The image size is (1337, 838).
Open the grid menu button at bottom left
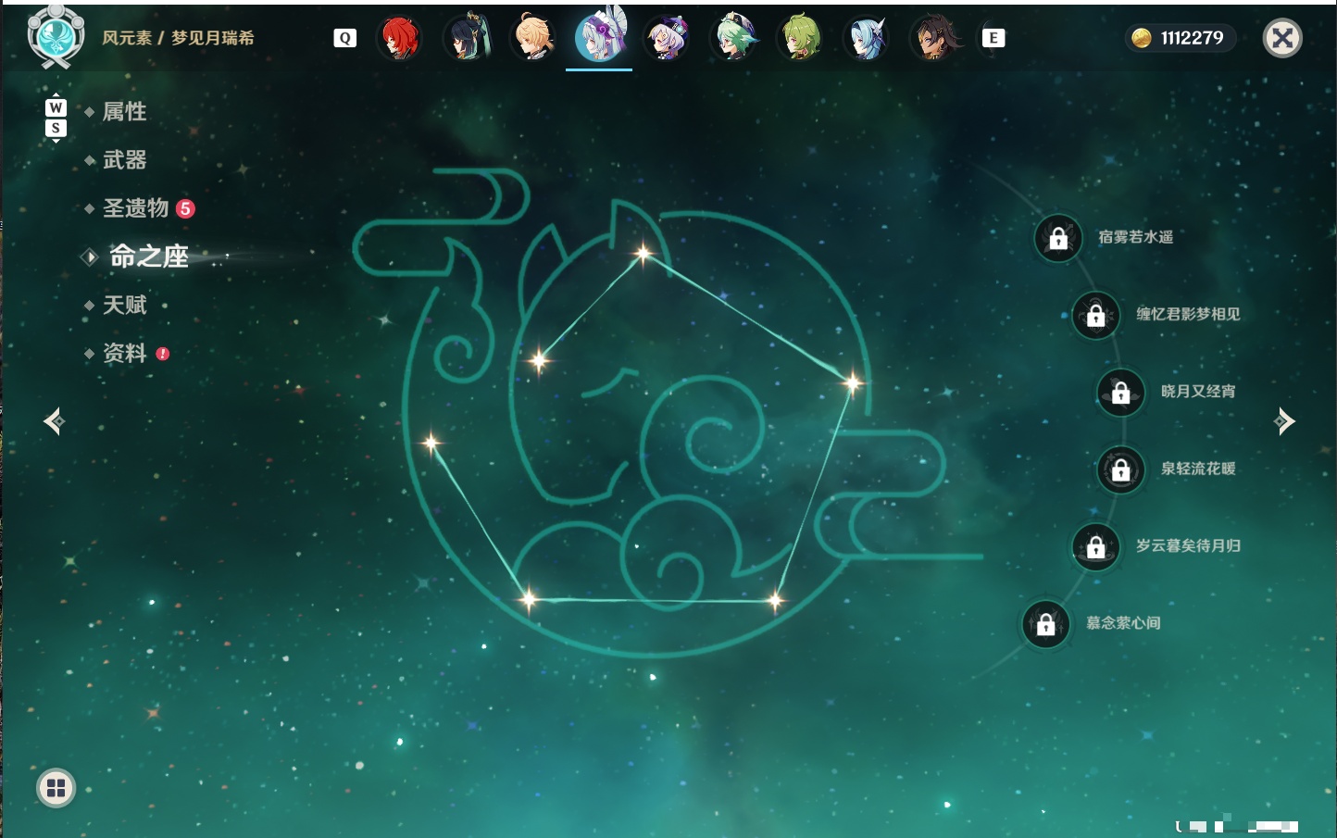[x=56, y=788]
